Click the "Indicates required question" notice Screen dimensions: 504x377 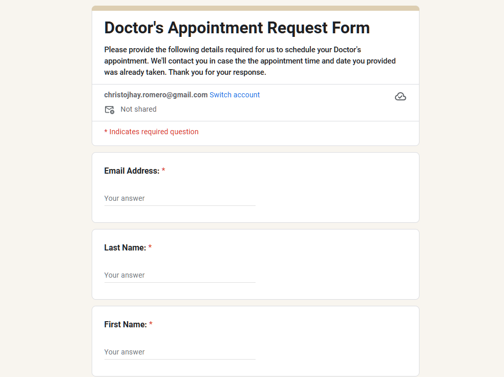tap(151, 132)
